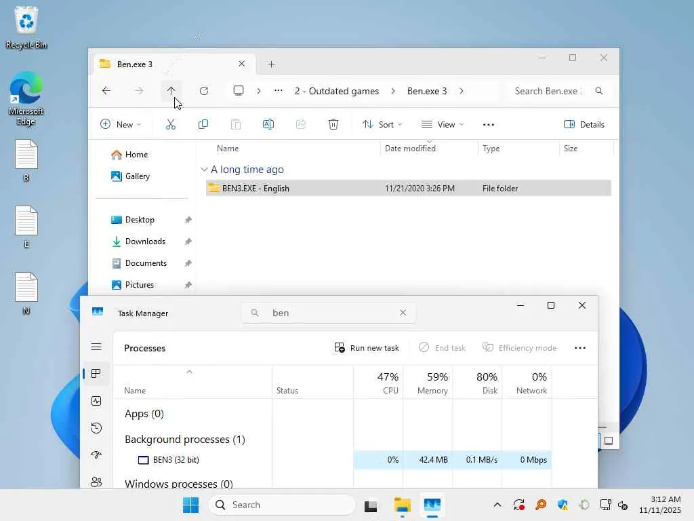
Task: Click the taskbar Search box
Action: coord(282,505)
